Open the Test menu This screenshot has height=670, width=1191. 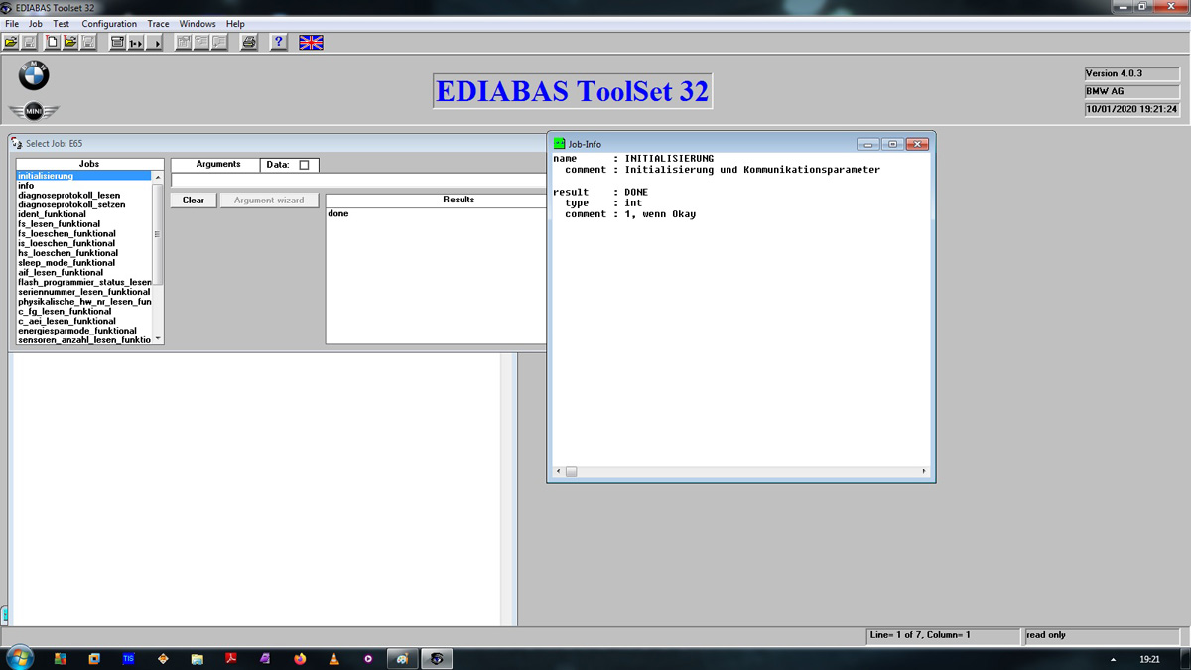point(62,24)
